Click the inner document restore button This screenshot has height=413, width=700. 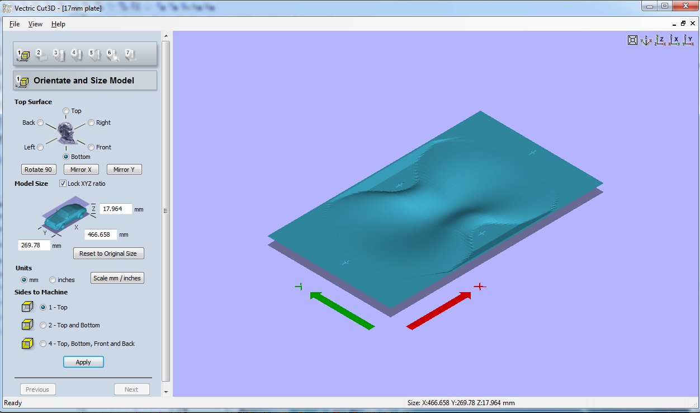pyautogui.click(x=683, y=24)
